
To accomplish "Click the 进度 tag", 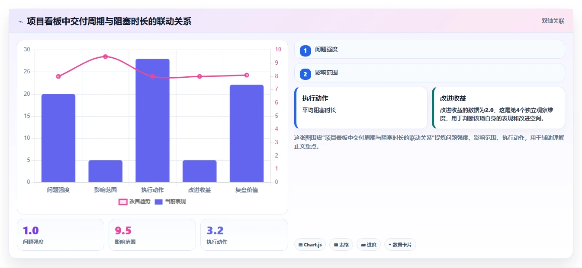I will [369, 245].
